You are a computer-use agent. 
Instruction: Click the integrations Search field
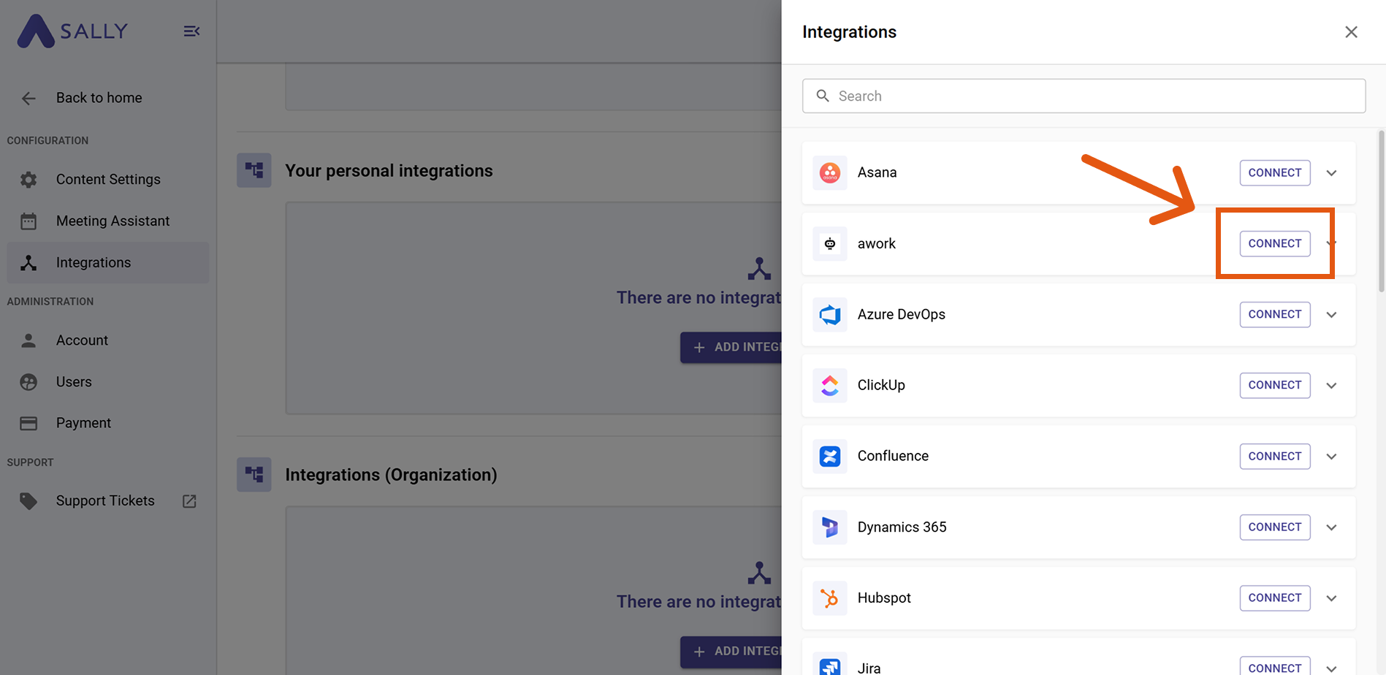pyautogui.click(x=1084, y=96)
